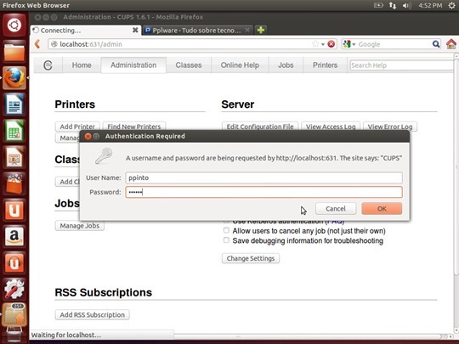Open search engine selector dropdown
The width and height of the screenshot is (459, 344).
coord(349,44)
